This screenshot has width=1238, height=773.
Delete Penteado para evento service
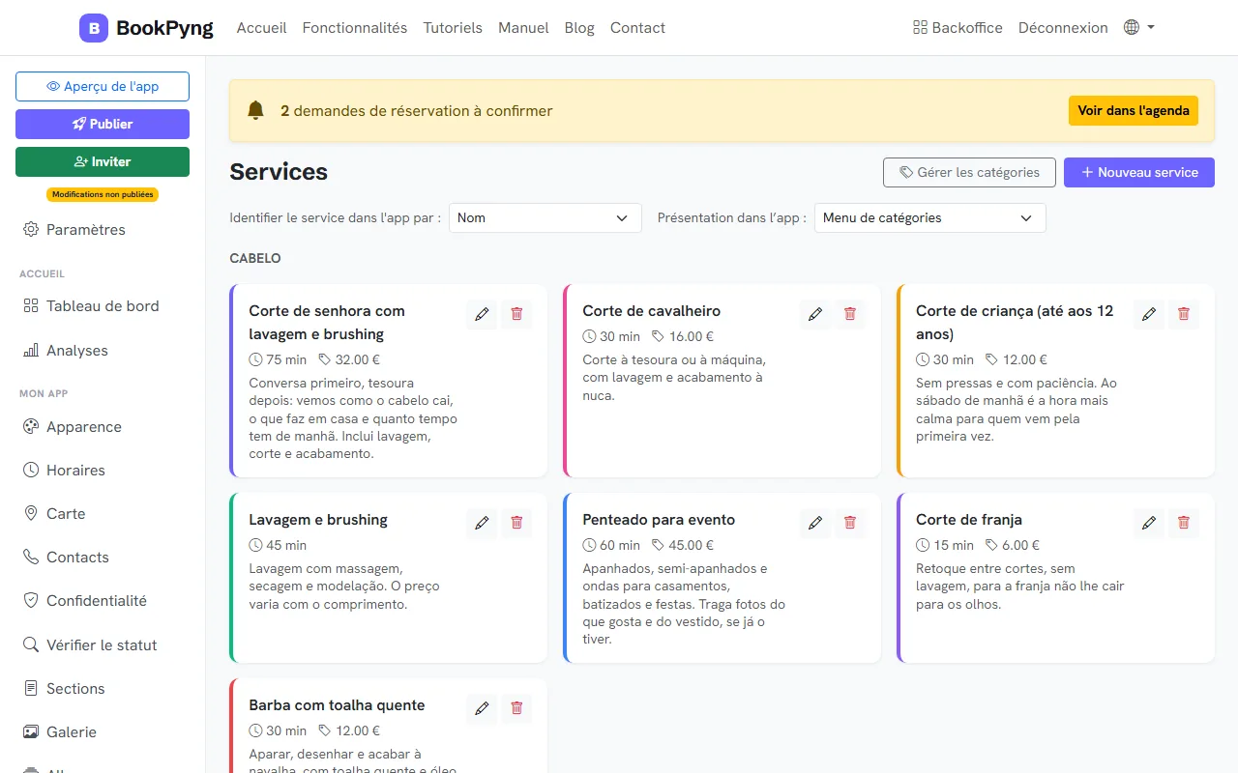point(850,523)
